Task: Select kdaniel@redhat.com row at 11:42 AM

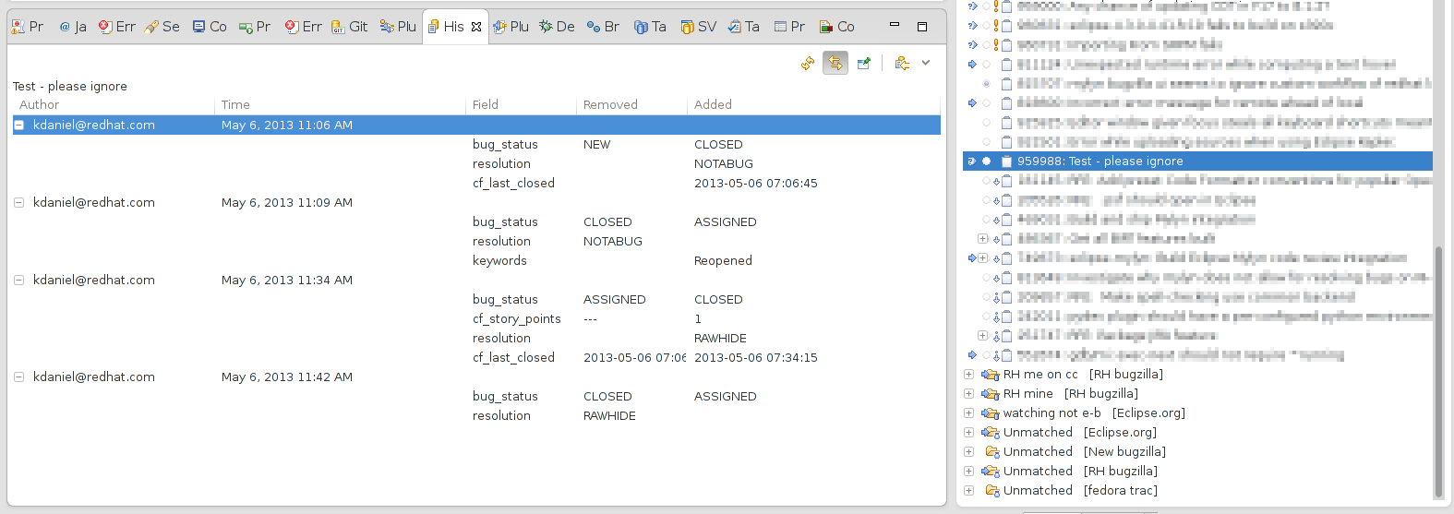Action: pos(476,377)
